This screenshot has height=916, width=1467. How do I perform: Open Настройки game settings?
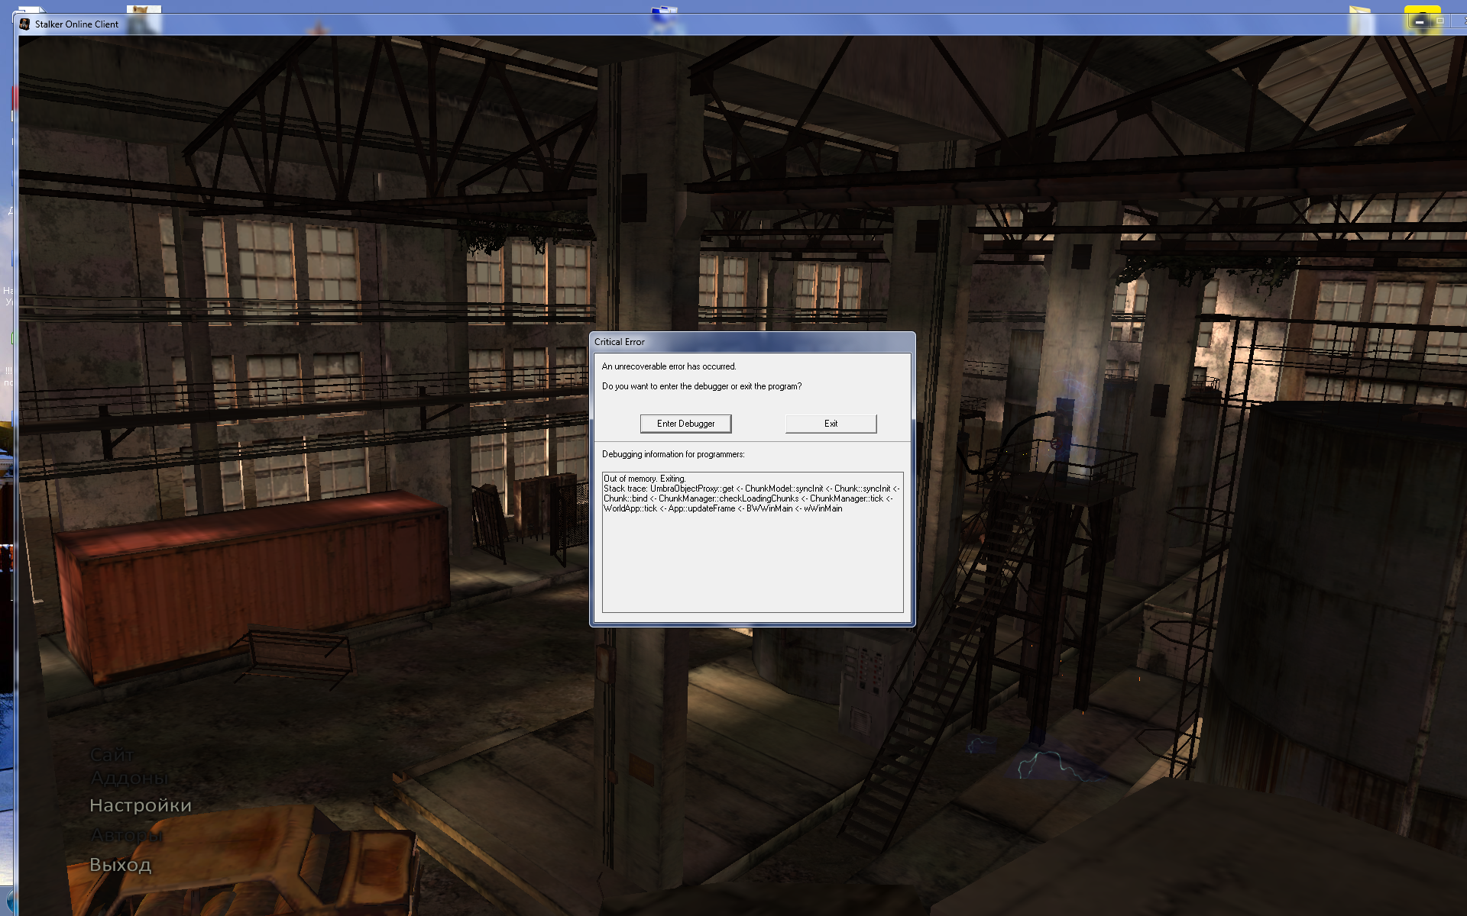click(141, 805)
